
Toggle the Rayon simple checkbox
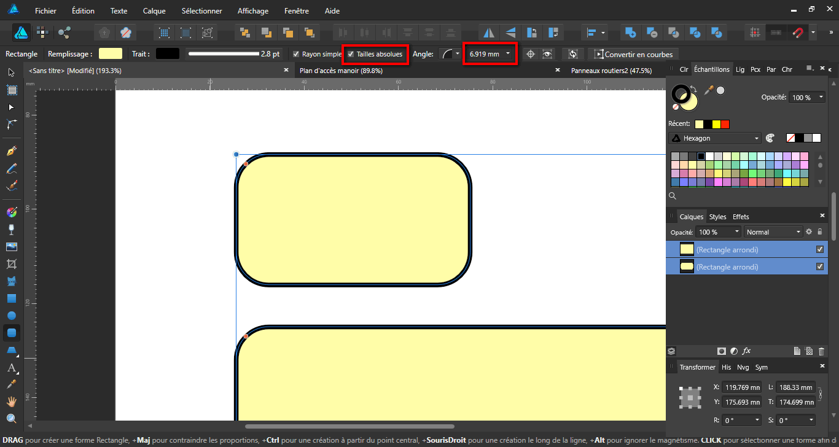click(296, 54)
